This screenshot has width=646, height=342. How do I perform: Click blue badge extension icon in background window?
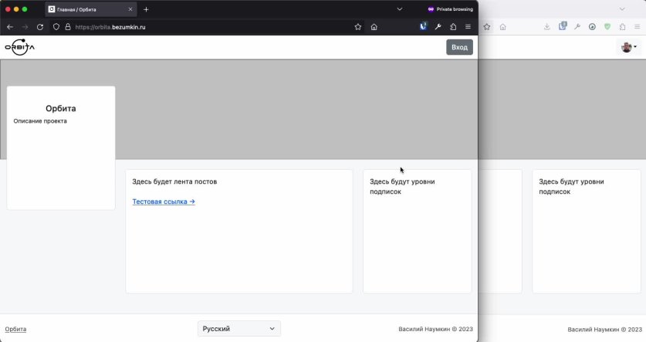[563, 26]
